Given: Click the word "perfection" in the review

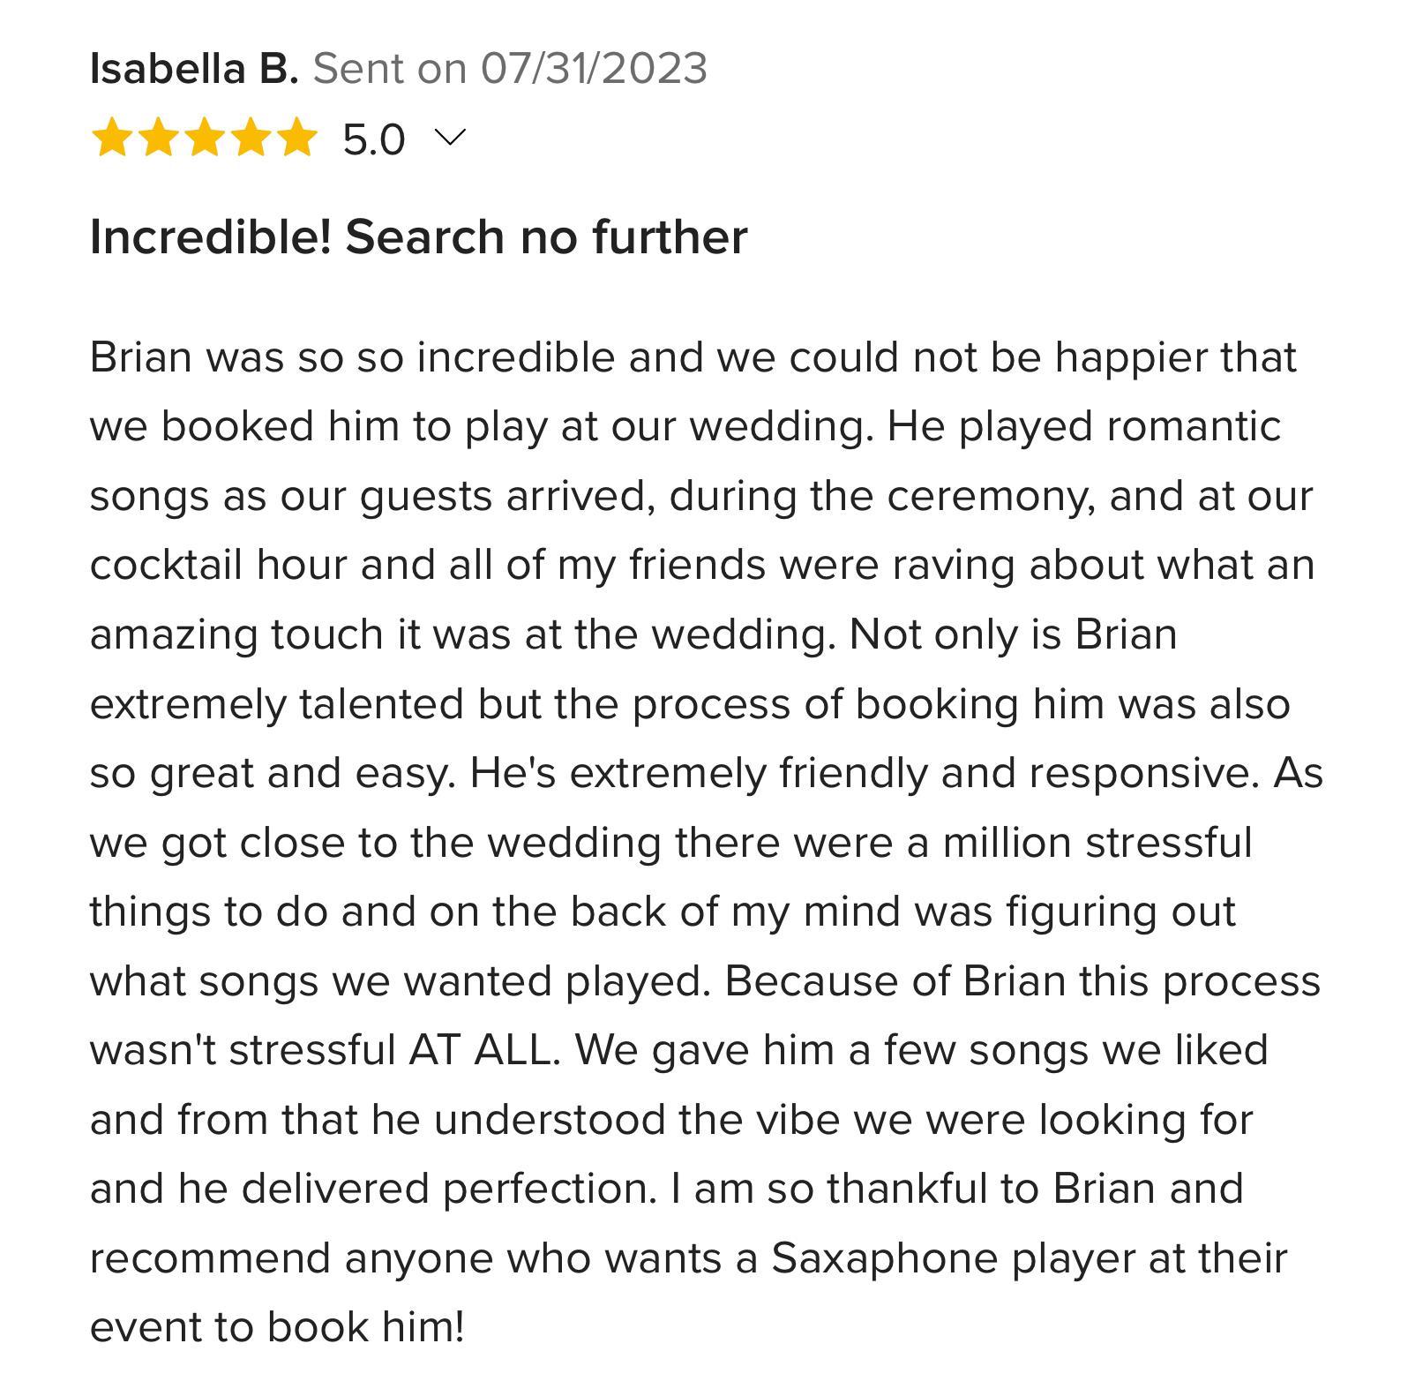Looking at the screenshot, I should pos(549,1189).
